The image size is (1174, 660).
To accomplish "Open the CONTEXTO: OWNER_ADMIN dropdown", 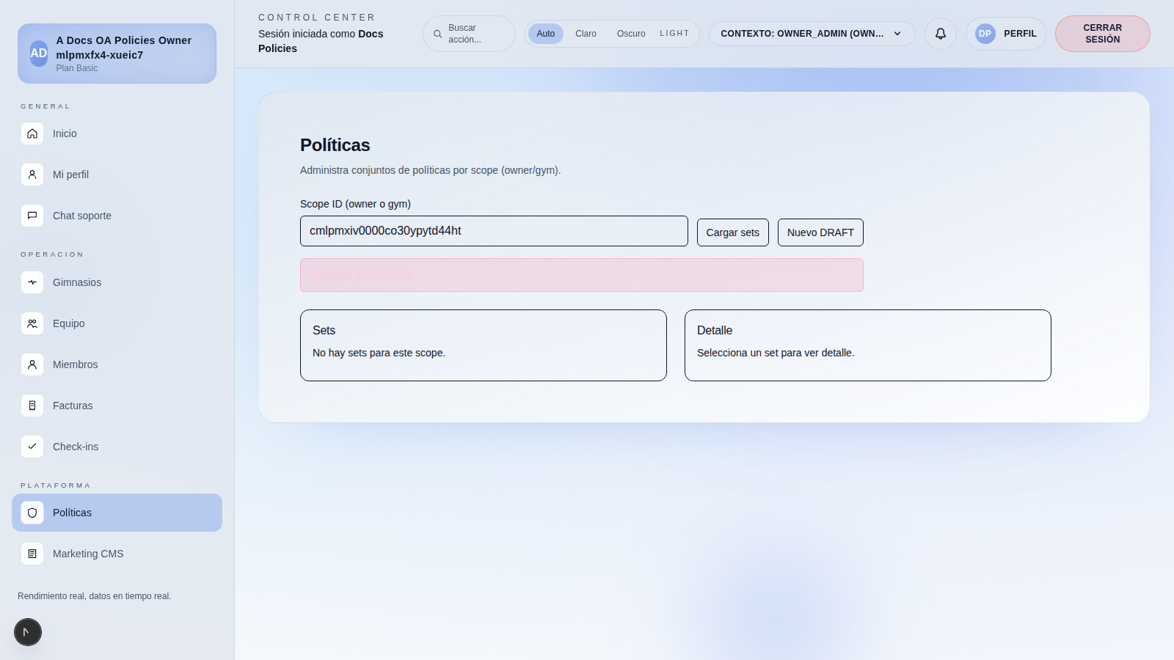I will pyautogui.click(x=812, y=33).
